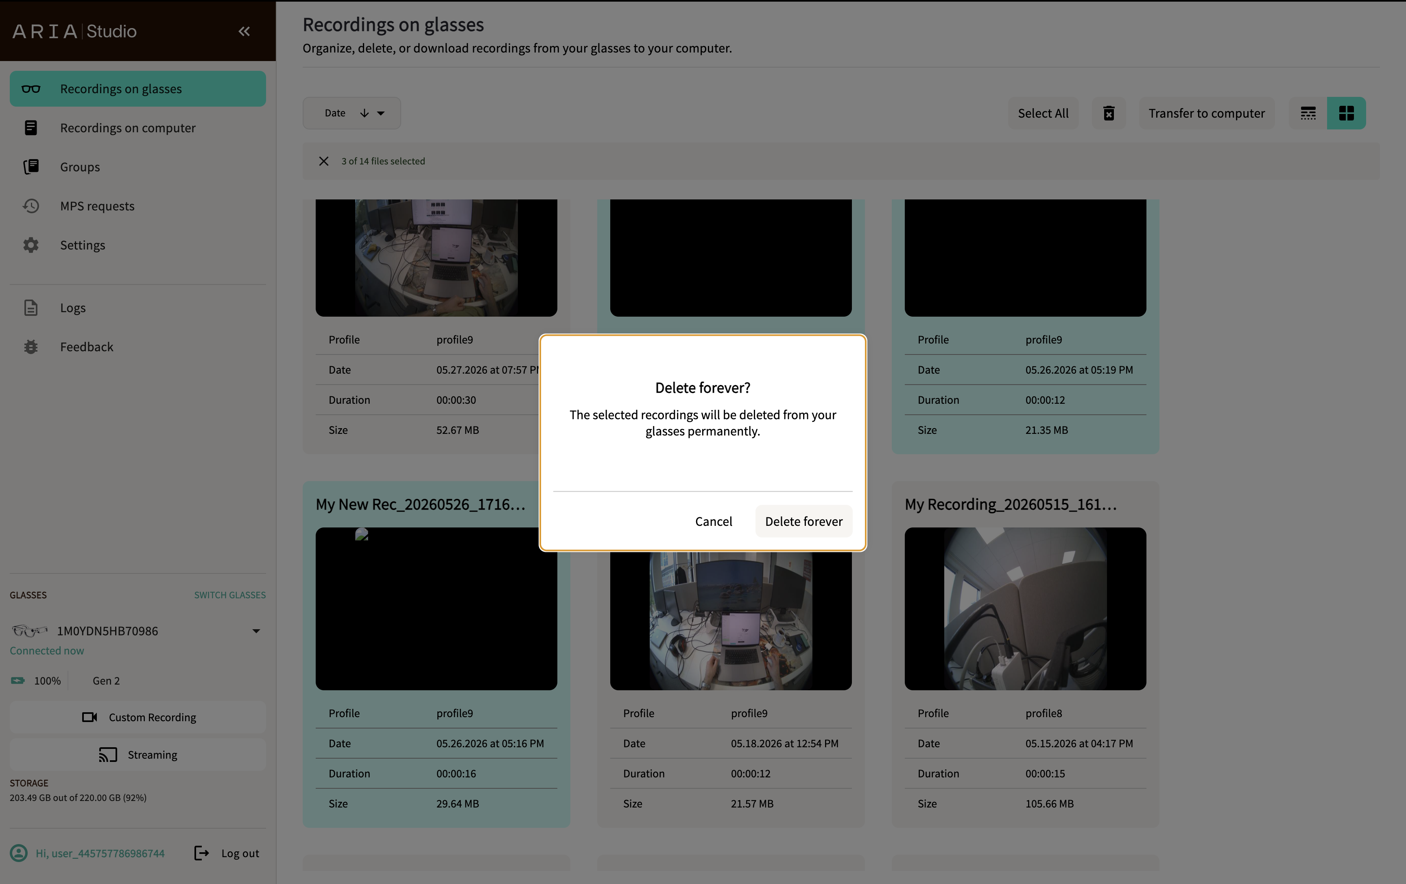Click the size value 105.66 MB
Image resolution: width=1406 pixels, height=884 pixels.
click(x=1049, y=803)
